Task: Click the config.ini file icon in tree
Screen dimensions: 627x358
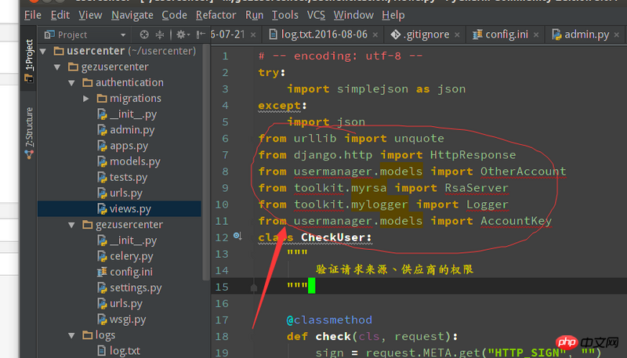Action: coord(102,272)
